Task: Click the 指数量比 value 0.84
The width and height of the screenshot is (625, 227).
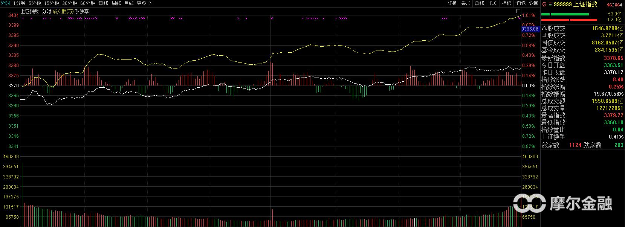Action: point(618,130)
